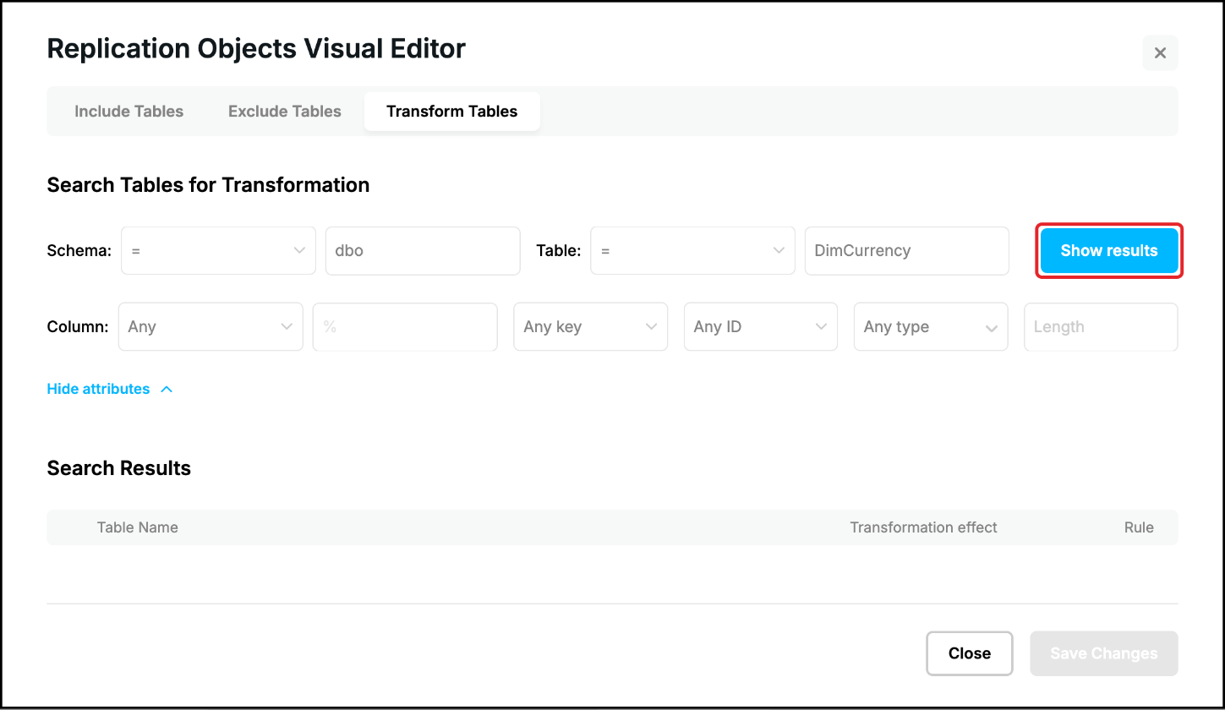Switch to the Exclude Tables tab

point(285,112)
